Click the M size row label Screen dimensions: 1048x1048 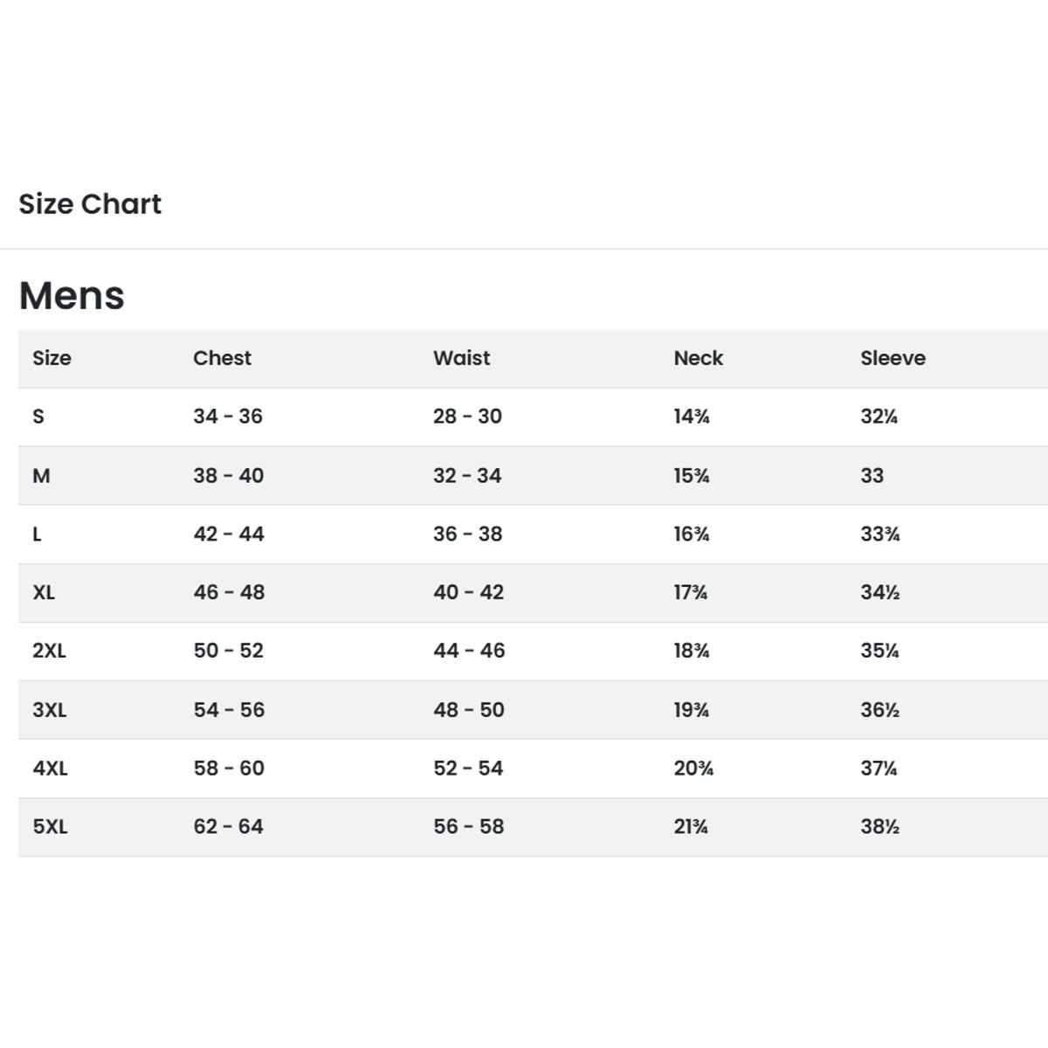click(41, 476)
